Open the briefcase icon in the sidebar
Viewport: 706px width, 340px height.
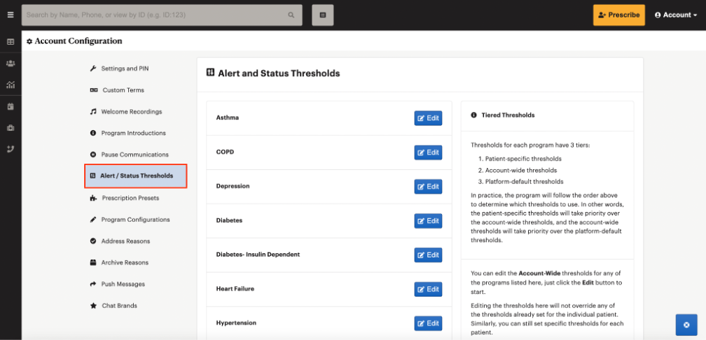(11, 128)
